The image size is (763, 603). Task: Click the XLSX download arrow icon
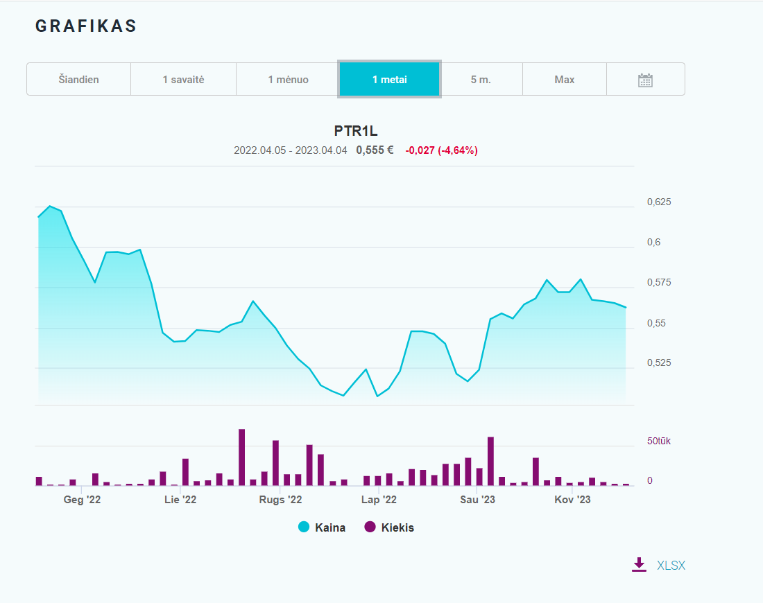(x=639, y=565)
